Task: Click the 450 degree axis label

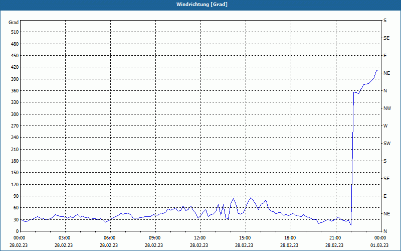Action: point(15,56)
